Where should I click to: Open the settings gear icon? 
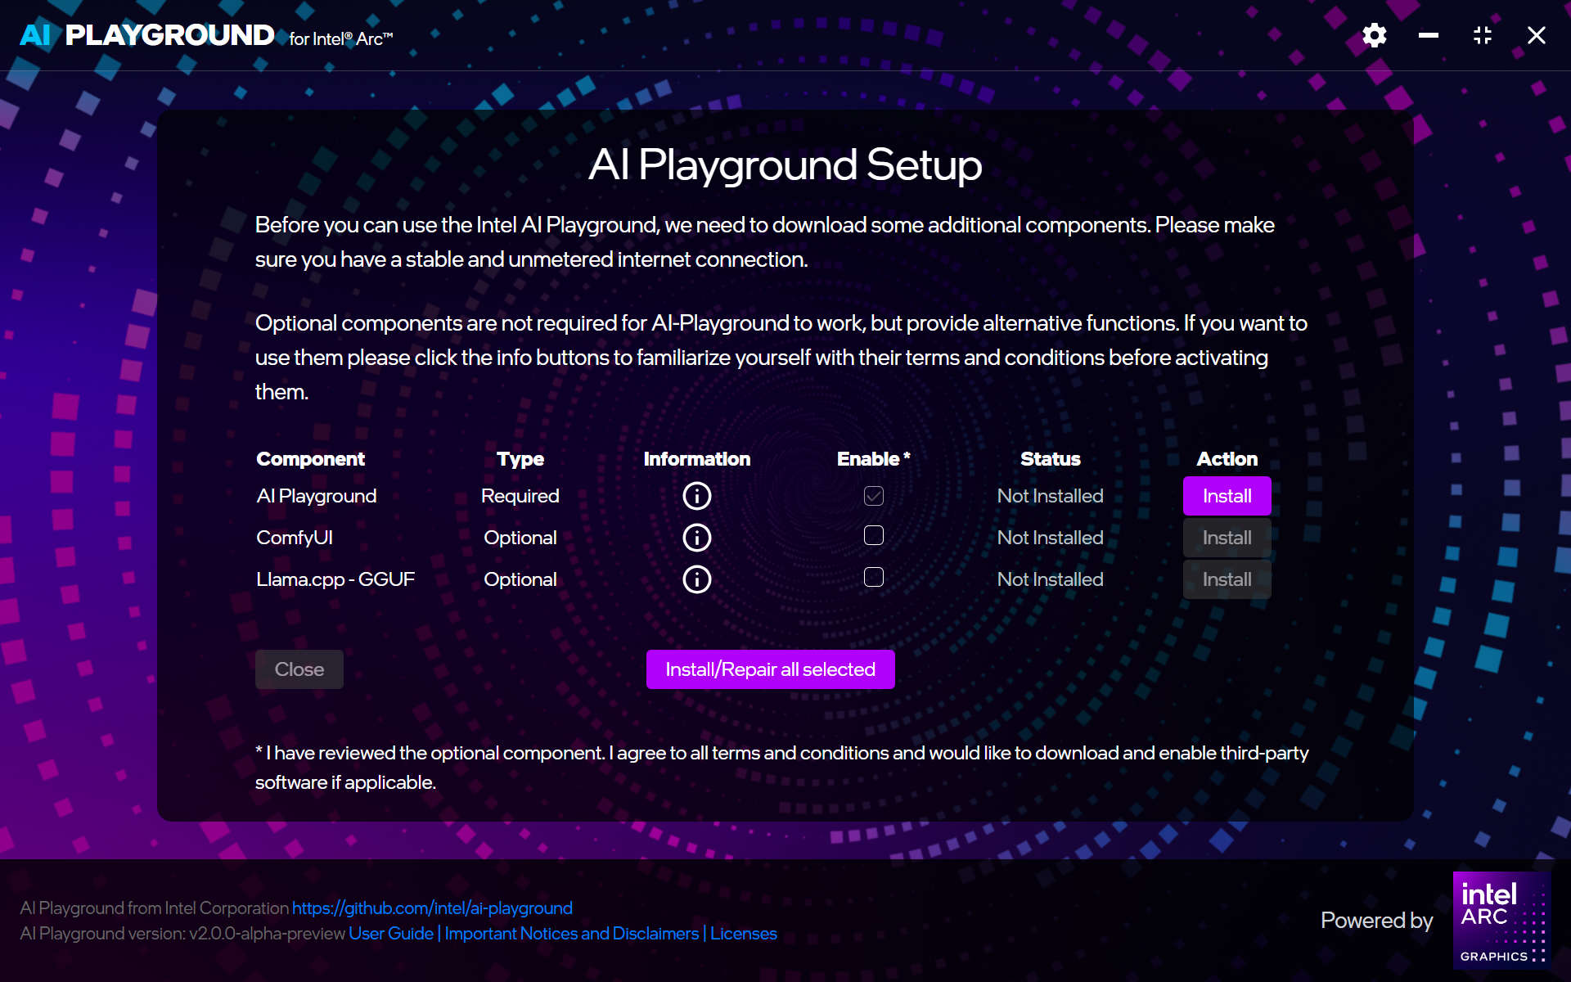1375,35
